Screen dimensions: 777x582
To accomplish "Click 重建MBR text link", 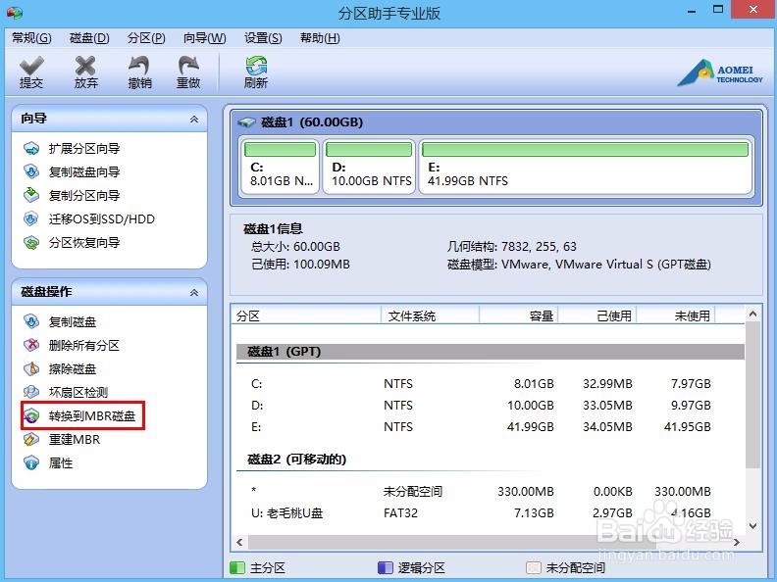I will (75, 439).
